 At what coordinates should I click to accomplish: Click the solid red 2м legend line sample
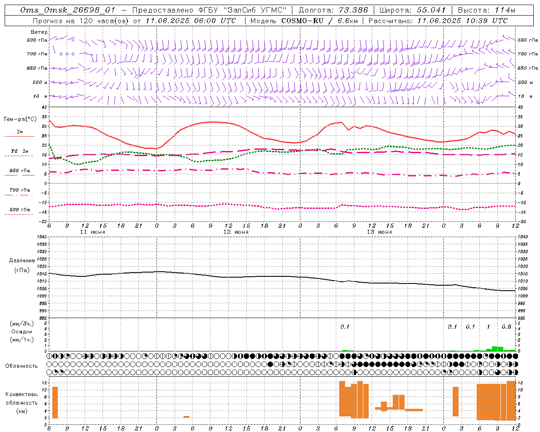point(19,137)
